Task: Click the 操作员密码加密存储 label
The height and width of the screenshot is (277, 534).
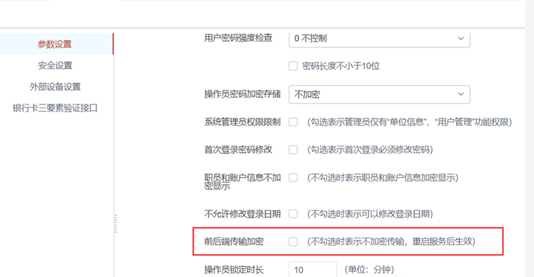Action: [x=243, y=94]
